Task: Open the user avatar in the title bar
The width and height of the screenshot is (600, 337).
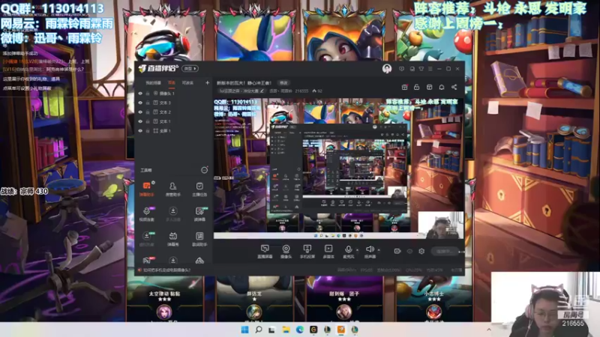Action: coord(387,69)
